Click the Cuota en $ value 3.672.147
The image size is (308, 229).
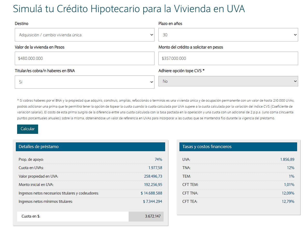point(153,216)
